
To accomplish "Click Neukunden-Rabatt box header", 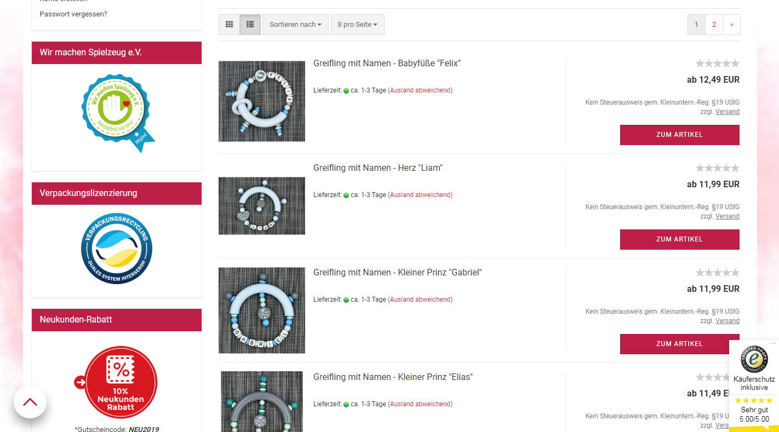I will [117, 320].
